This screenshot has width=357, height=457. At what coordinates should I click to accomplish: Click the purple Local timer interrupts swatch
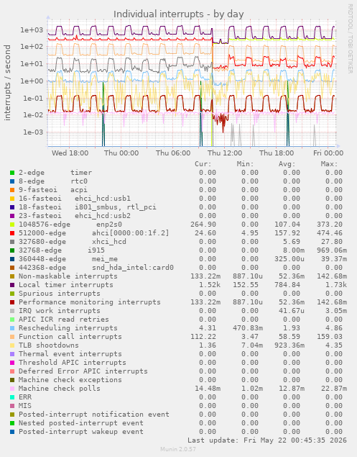click(x=12, y=285)
